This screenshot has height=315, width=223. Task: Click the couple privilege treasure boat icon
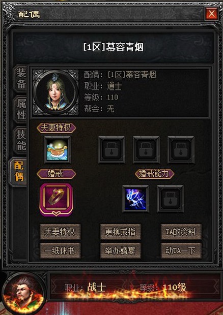tap(58, 150)
